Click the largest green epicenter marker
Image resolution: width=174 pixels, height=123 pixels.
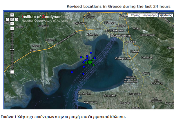tap(90, 62)
